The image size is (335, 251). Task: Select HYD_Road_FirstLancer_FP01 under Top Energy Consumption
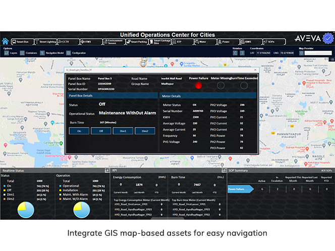tap(131, 204)
